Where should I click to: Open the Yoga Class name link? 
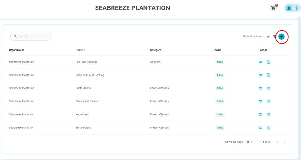[x=82, y=114]
